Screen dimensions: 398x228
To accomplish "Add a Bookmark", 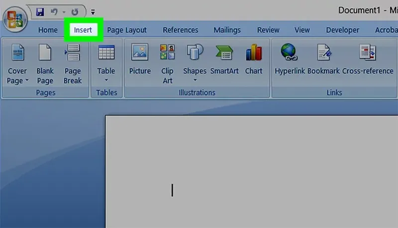I will 323,59.
